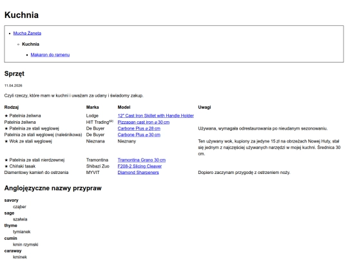This screenshot has height=261, width=348.
Task: Select the bold Kuchnia breadcrumb item
Action: click(31, 44)
